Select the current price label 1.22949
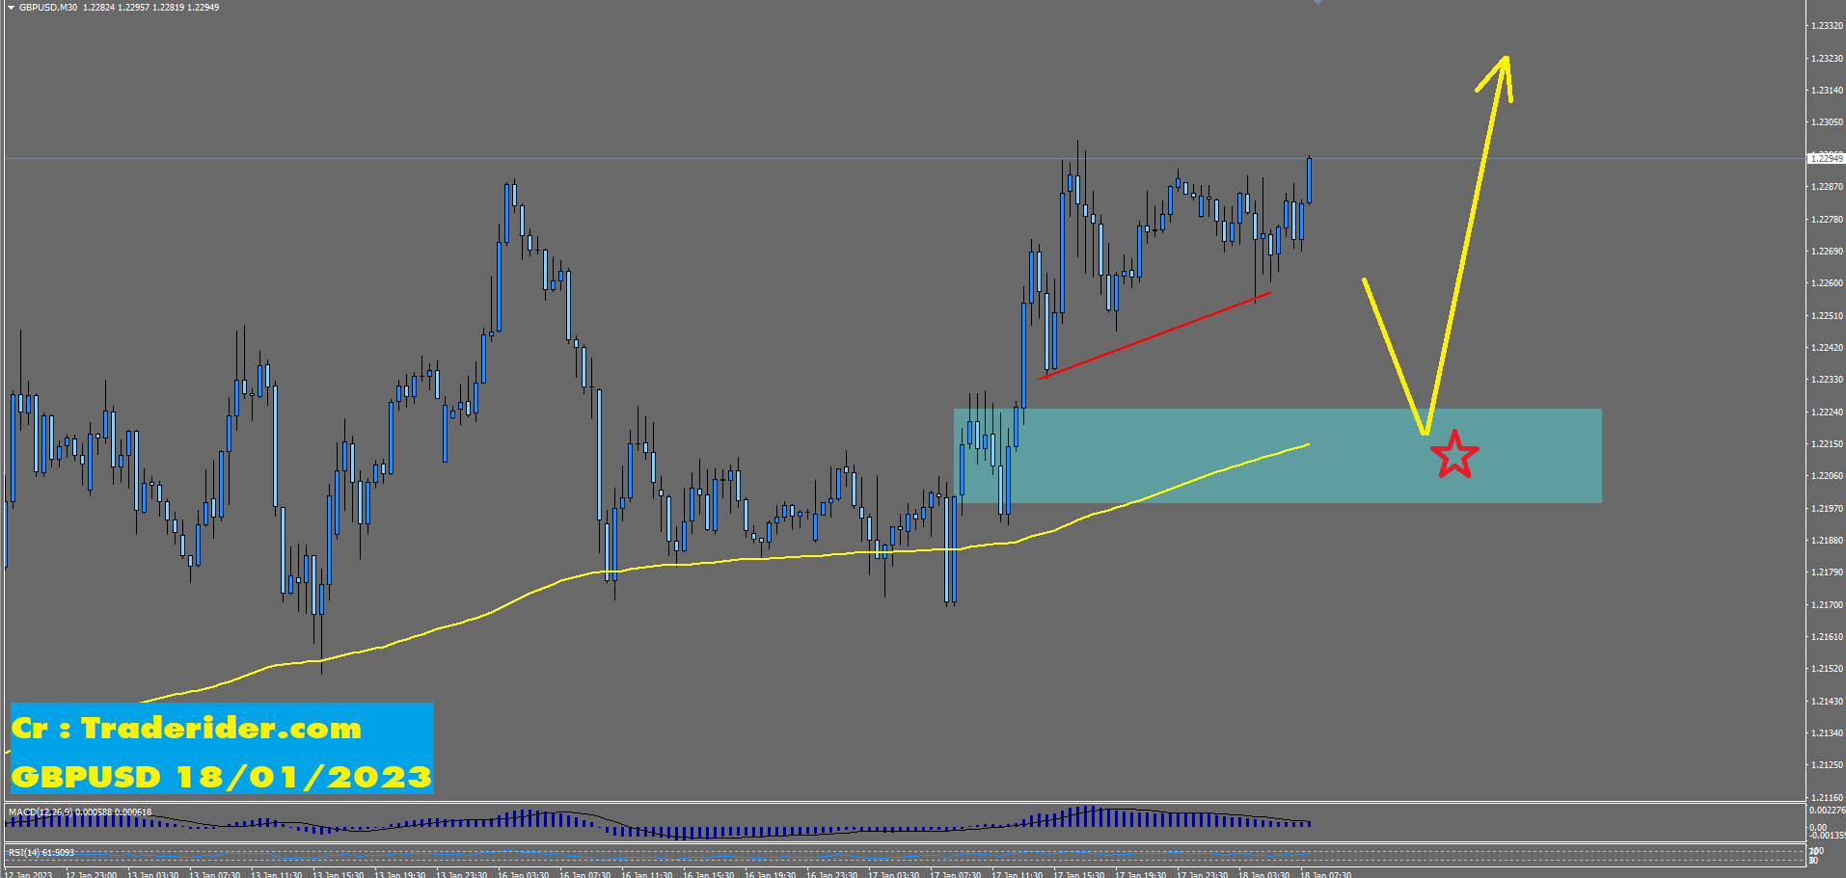Image resolution: width=1846 pixels, height=878 pixels. click(x=1826, y=158)
